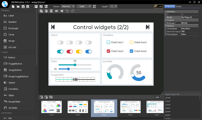Click the Code button
The image size is (202, 120).
158,6
